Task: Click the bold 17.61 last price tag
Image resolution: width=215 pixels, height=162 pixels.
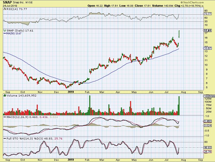Action: [x=208, y=30]
